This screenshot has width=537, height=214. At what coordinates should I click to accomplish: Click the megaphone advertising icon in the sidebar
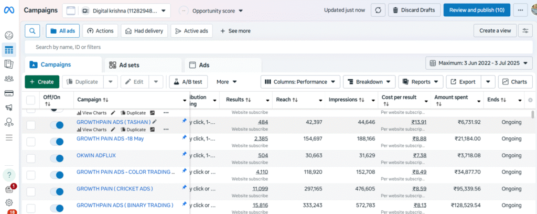(9, 108)
